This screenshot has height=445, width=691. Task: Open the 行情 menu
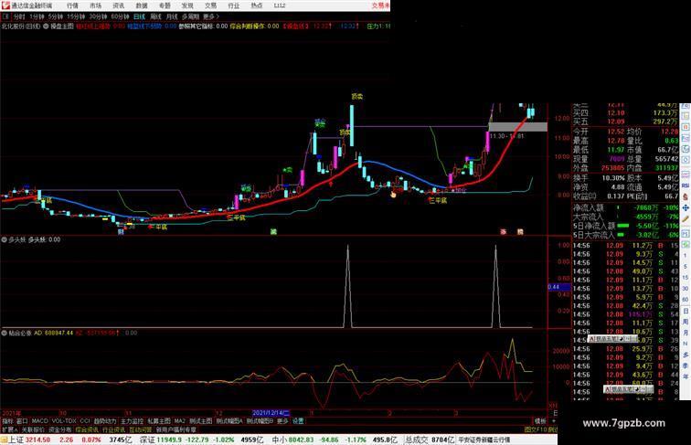tap(72, 5)
